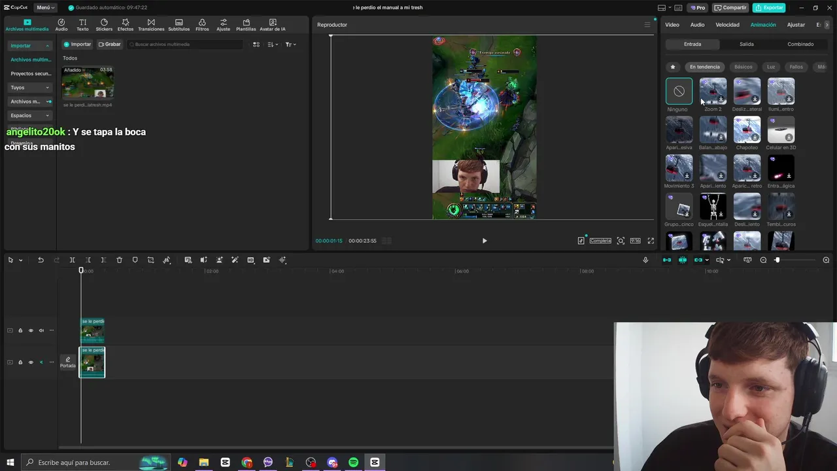
Task: Open the Texto tool panel
Action: pos(82,25)
